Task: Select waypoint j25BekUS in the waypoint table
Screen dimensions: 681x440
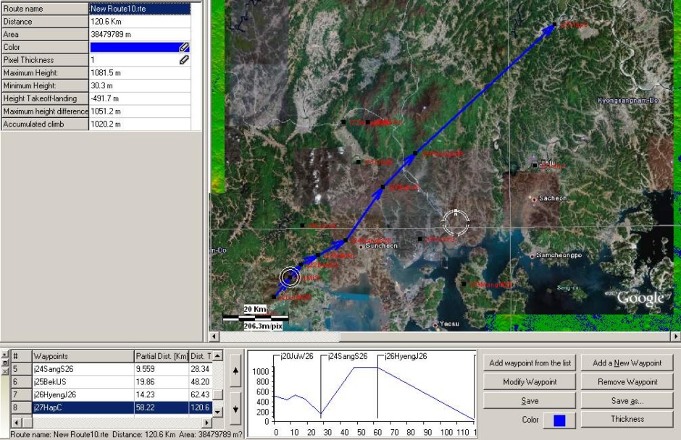Action: tap(83, 382)
